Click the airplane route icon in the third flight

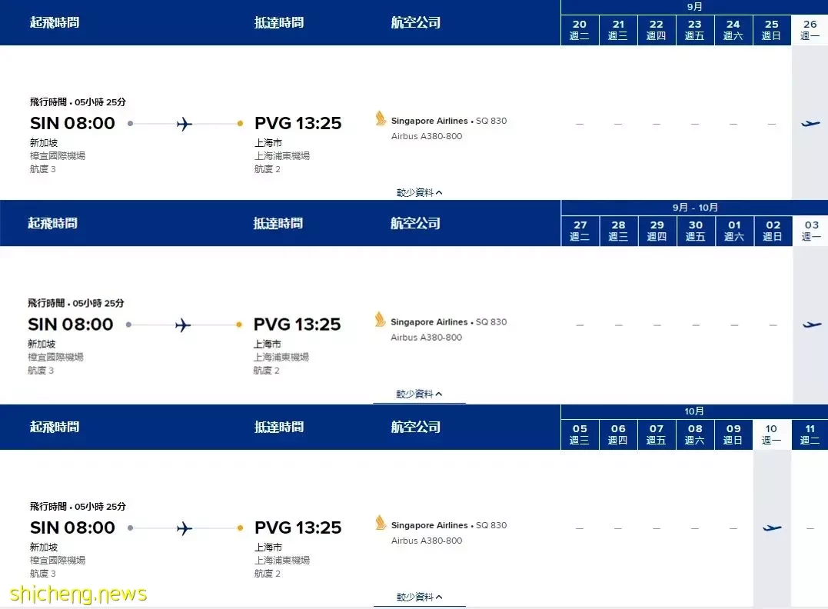[x=185, y=528]
